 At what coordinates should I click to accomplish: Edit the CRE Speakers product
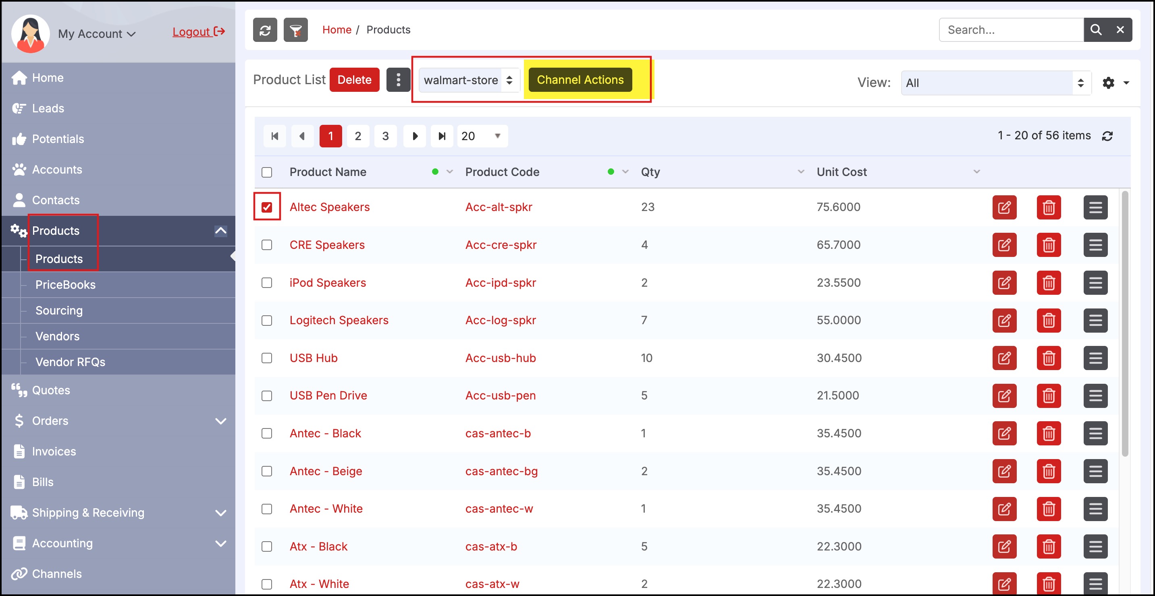click(x=1004, y=245)
